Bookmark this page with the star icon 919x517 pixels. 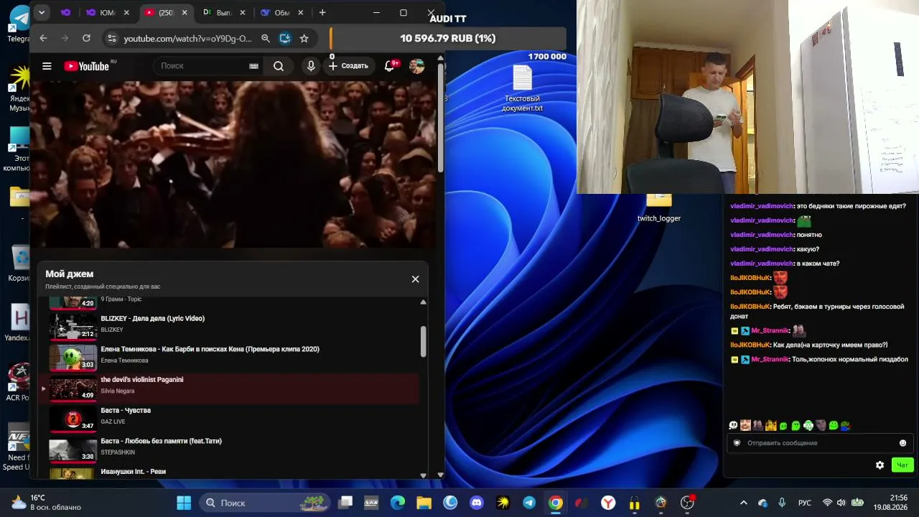pyautogui.click(x=304, y=38)
